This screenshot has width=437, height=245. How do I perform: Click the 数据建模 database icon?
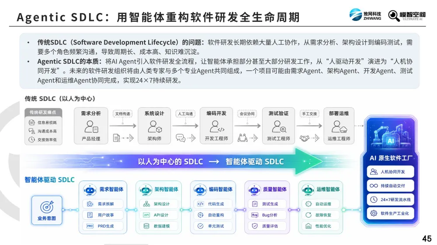coord(146,226)
